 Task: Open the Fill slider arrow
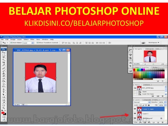pos(165,105)
